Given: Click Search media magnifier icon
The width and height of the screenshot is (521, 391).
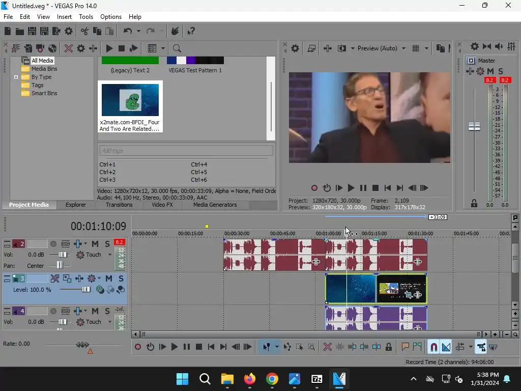Looking at the screenshot, I should pos(177,48).
